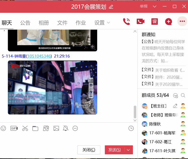Start a group video call
Image resolution: width=188 pixels, height=159 pixels.
click(x=140, y=22)
